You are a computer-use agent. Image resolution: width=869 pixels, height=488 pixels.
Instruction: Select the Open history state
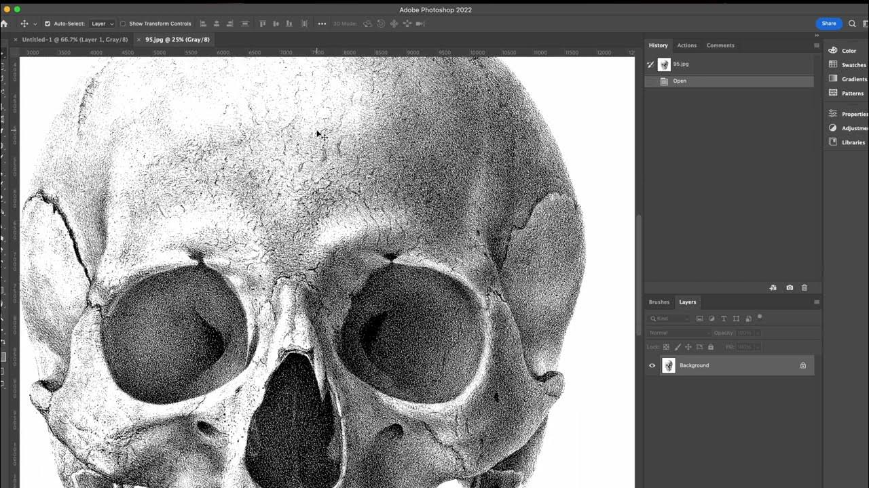729,81
